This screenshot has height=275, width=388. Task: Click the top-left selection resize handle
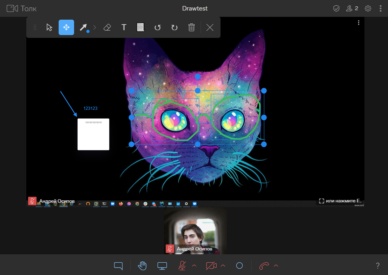pyautogui.click(x=131, y=91)
